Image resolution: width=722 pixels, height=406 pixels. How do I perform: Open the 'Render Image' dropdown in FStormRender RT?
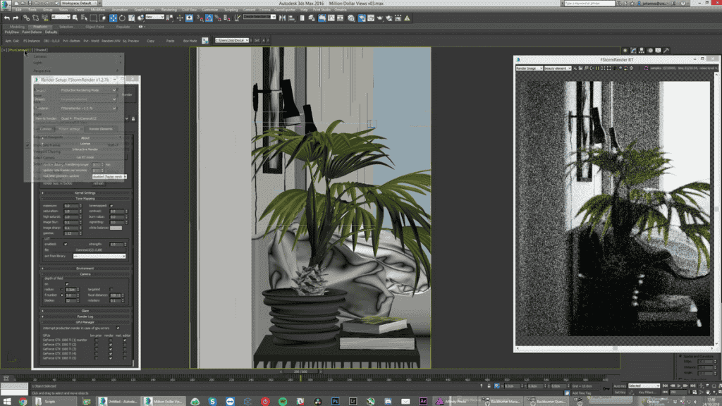[530, 68]
